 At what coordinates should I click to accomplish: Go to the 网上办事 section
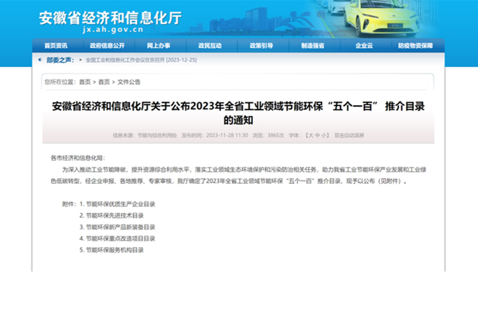click(x=159, y=46)
